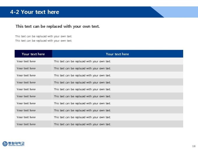Click the Tongwon University logo emblem
Image resolution: width=198 pixels, height=149 pixels.
(x=5, y=144)
